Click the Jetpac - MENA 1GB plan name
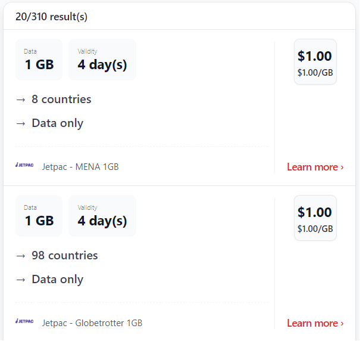The width and height of the screenshot is (360, 341). (80, 167)
